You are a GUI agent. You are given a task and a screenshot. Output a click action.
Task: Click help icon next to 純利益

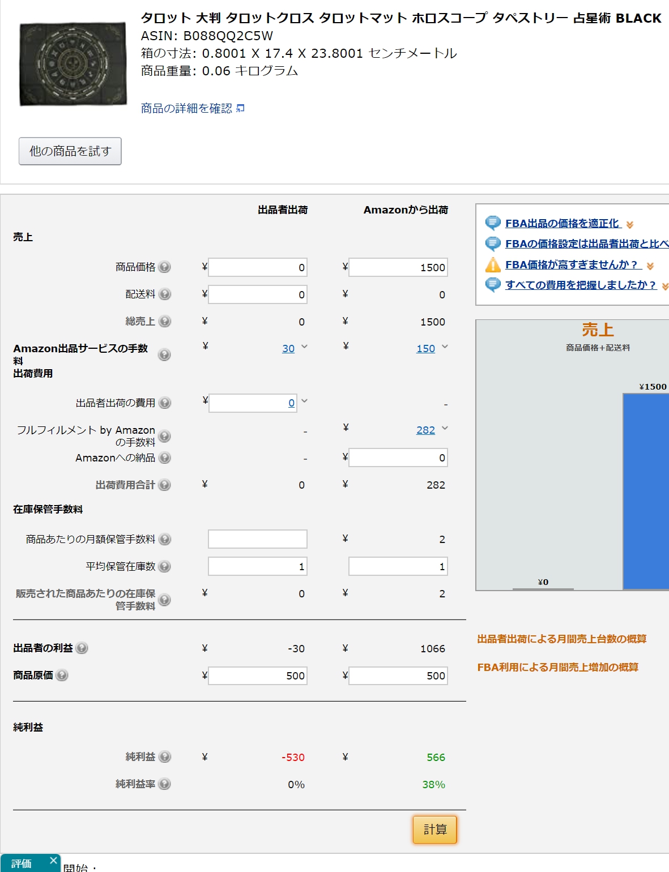165,756
